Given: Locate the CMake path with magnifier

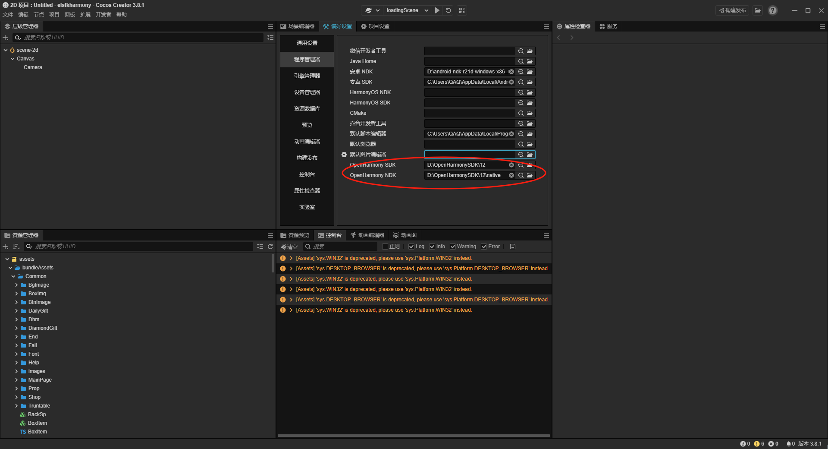Looking at the screenshot, I should [x=521, y=113].
